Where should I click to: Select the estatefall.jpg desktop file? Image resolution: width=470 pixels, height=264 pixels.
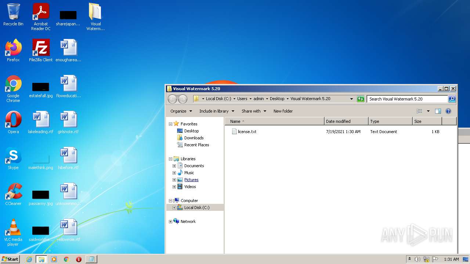pyautogui.click(x=41, y=89)
